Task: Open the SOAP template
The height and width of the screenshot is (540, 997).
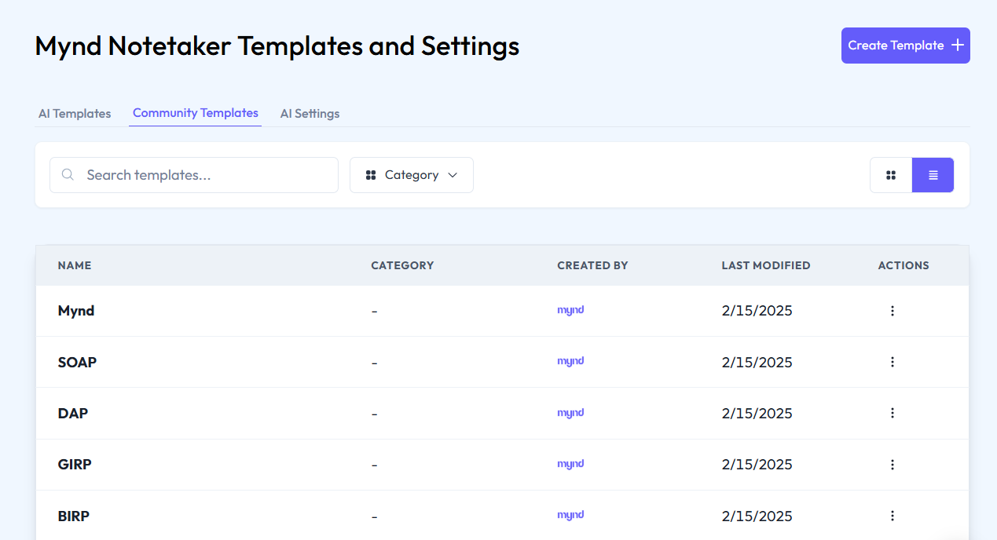Action: (78, 362)
